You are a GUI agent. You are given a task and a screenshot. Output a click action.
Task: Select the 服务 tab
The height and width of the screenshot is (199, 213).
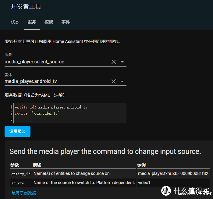(32, 22)
